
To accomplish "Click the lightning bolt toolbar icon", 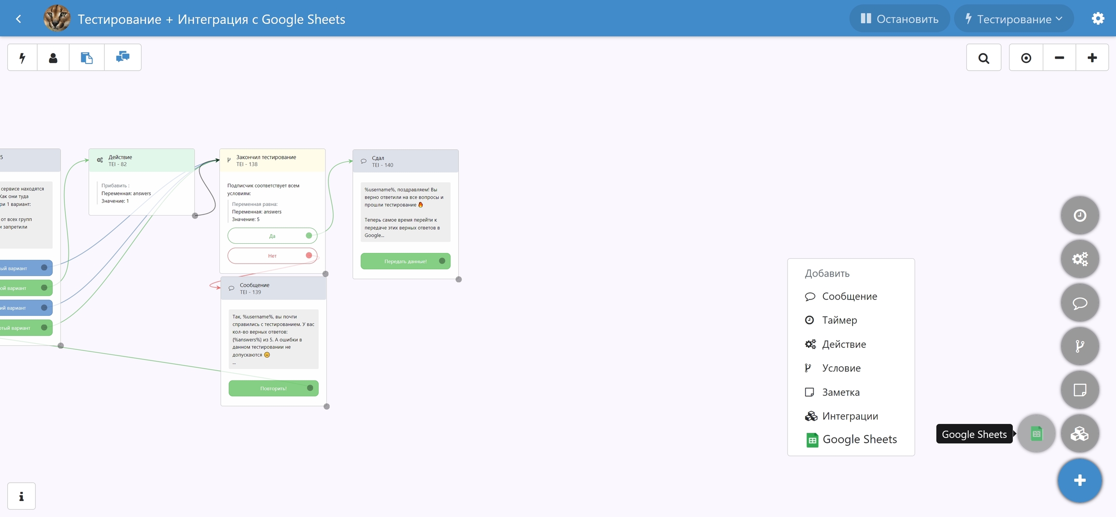I will pos(22,58).
